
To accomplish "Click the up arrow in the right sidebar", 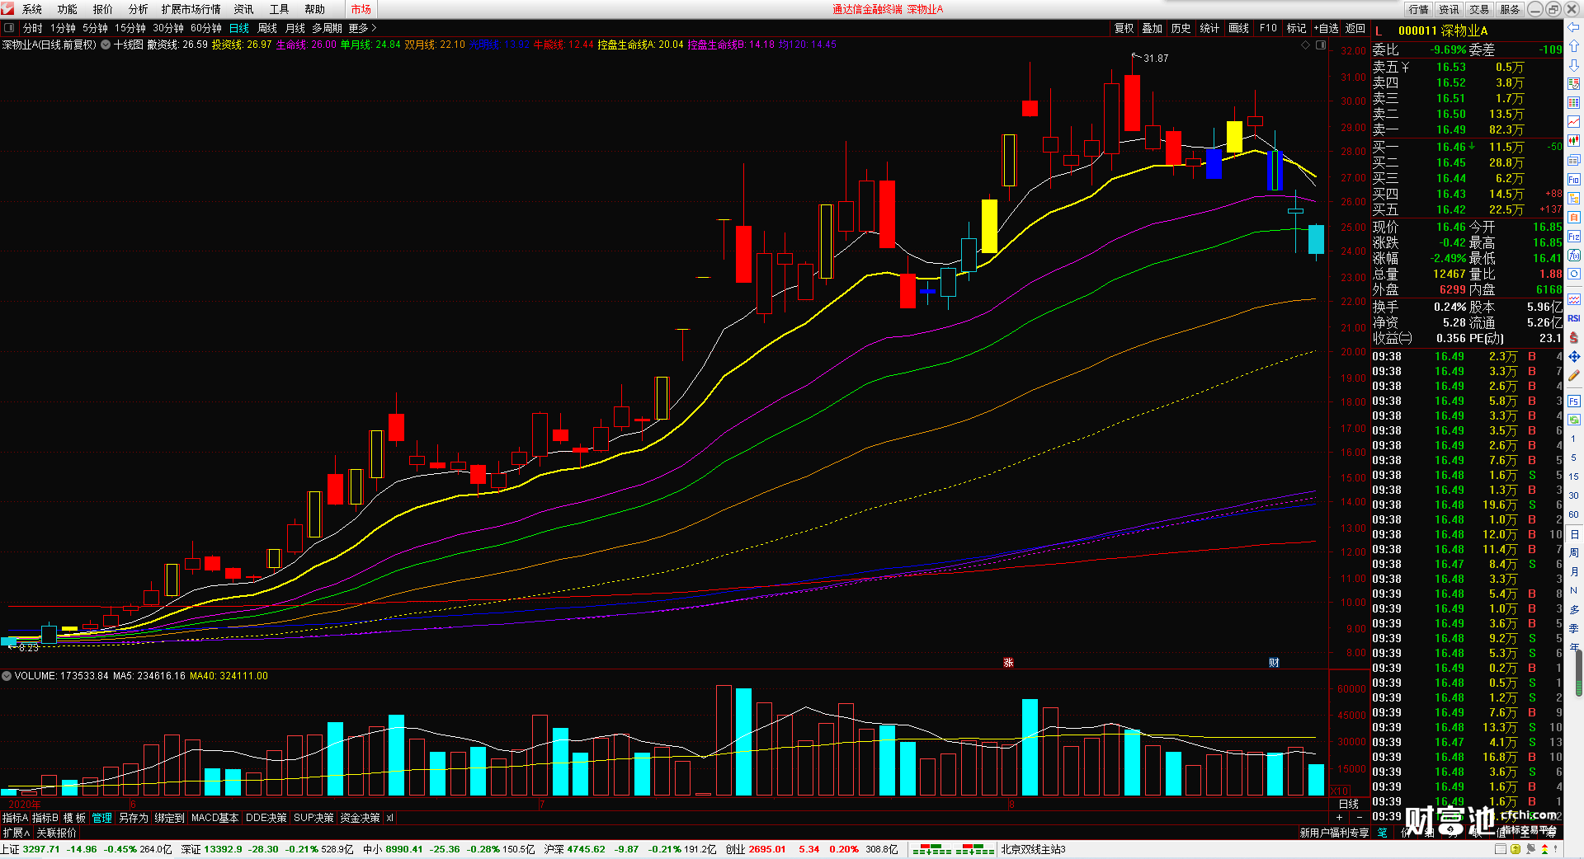I will [1573, 46].
